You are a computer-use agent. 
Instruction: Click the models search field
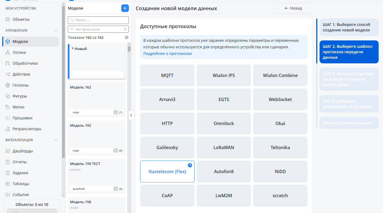click(98, 20)
